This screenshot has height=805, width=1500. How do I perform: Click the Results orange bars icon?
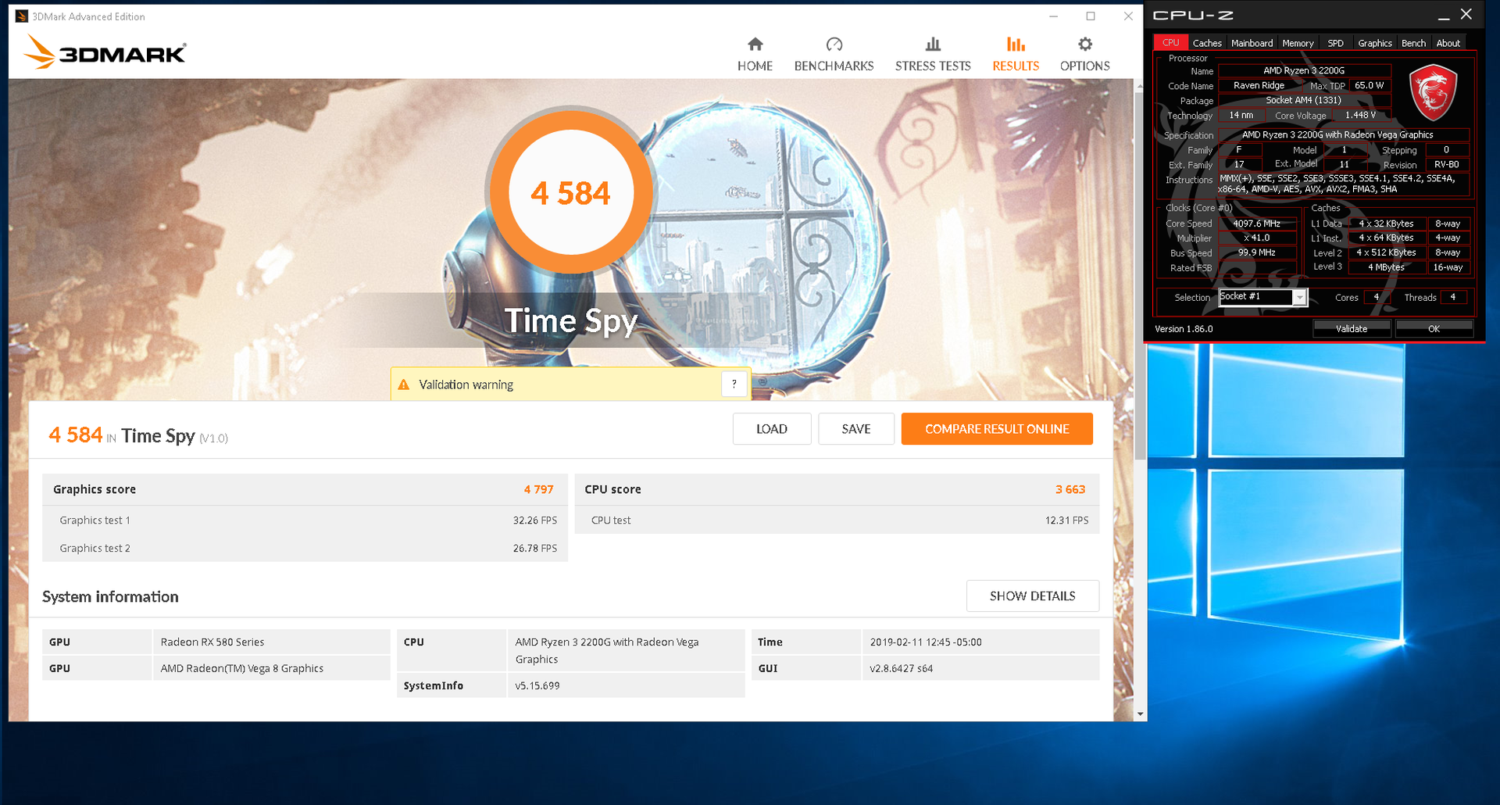click(1016, 44)
